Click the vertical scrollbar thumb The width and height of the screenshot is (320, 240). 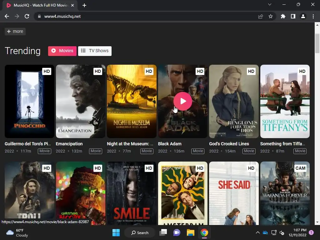[x=317, y=43]
